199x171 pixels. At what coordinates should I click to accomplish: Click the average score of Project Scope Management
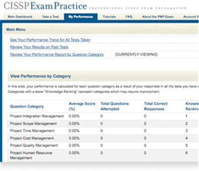tap(74, 124)
